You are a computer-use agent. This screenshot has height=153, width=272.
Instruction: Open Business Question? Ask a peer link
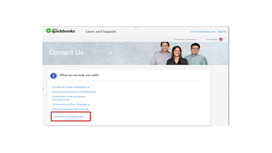69,109
